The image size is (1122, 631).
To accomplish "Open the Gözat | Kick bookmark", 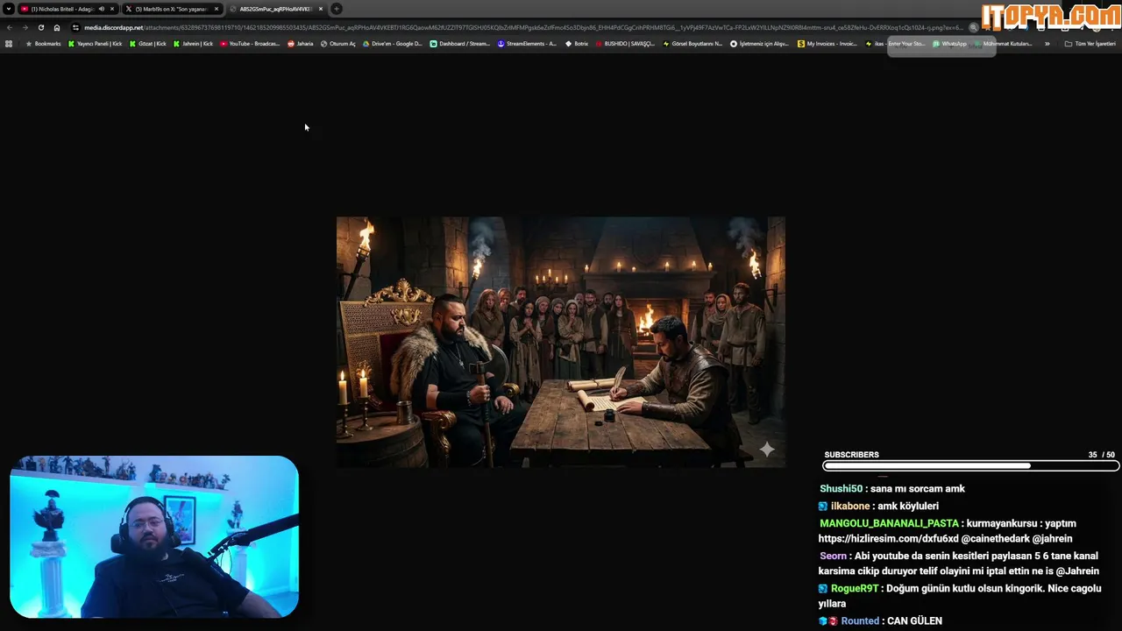I will coord(146,43).
